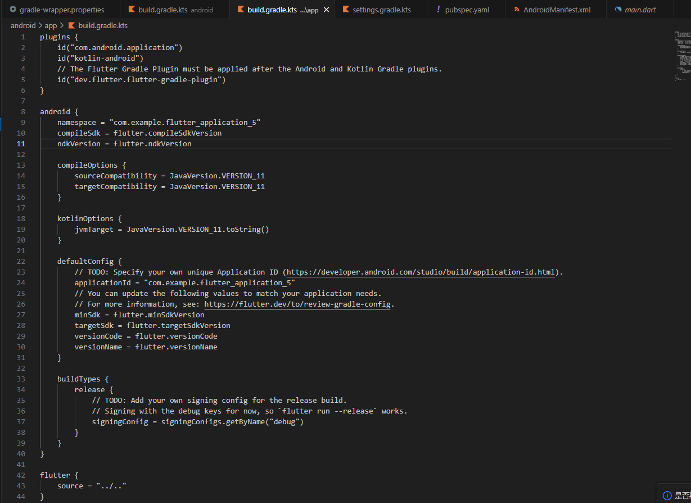The width and height of the screenshot is (691, 503).
Task: Click the info icon in the notification popup
Action: click(x=667, y=496)
